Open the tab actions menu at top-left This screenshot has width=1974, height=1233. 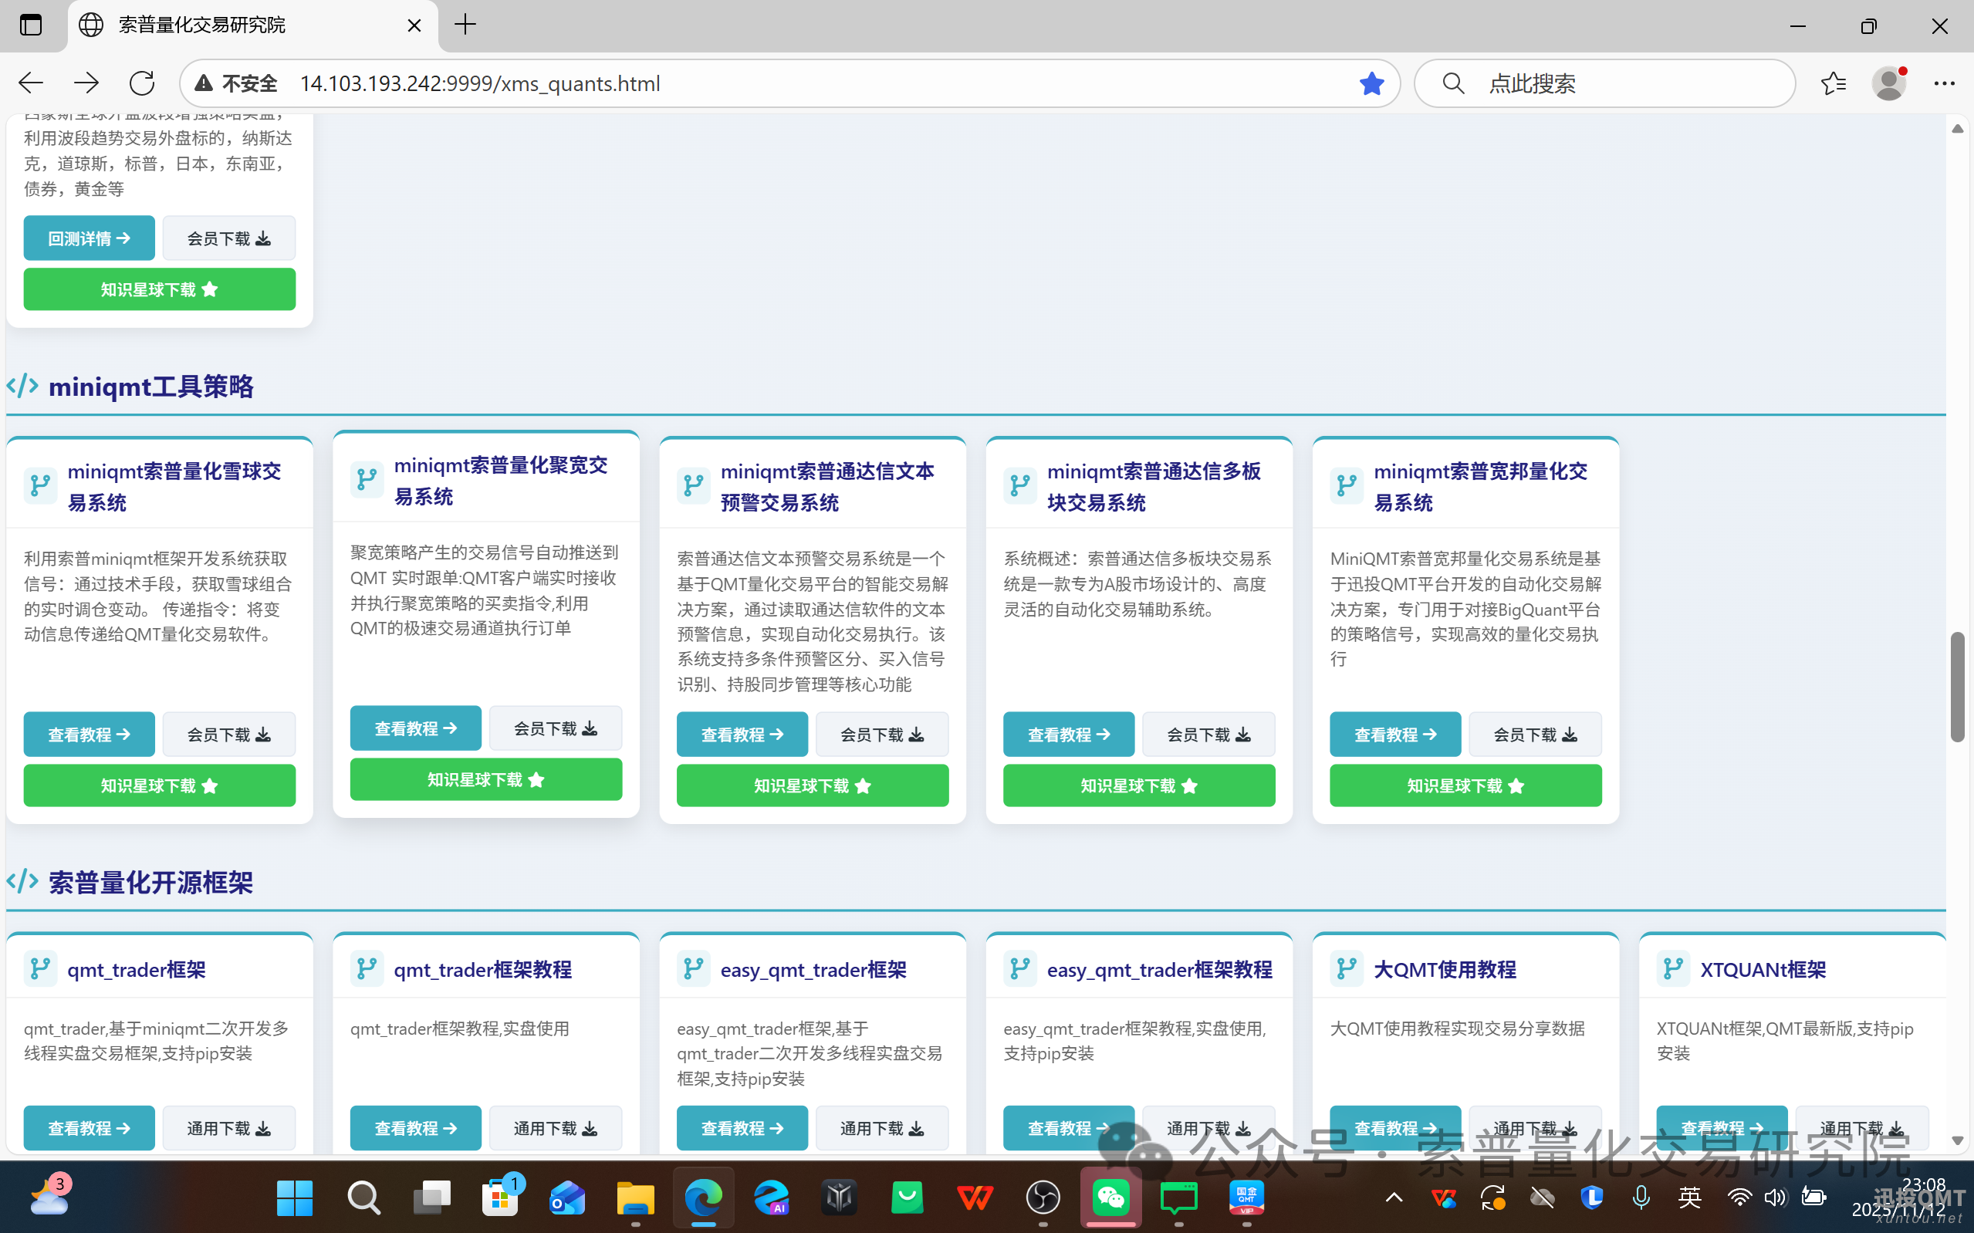click(x=30, y=25)
